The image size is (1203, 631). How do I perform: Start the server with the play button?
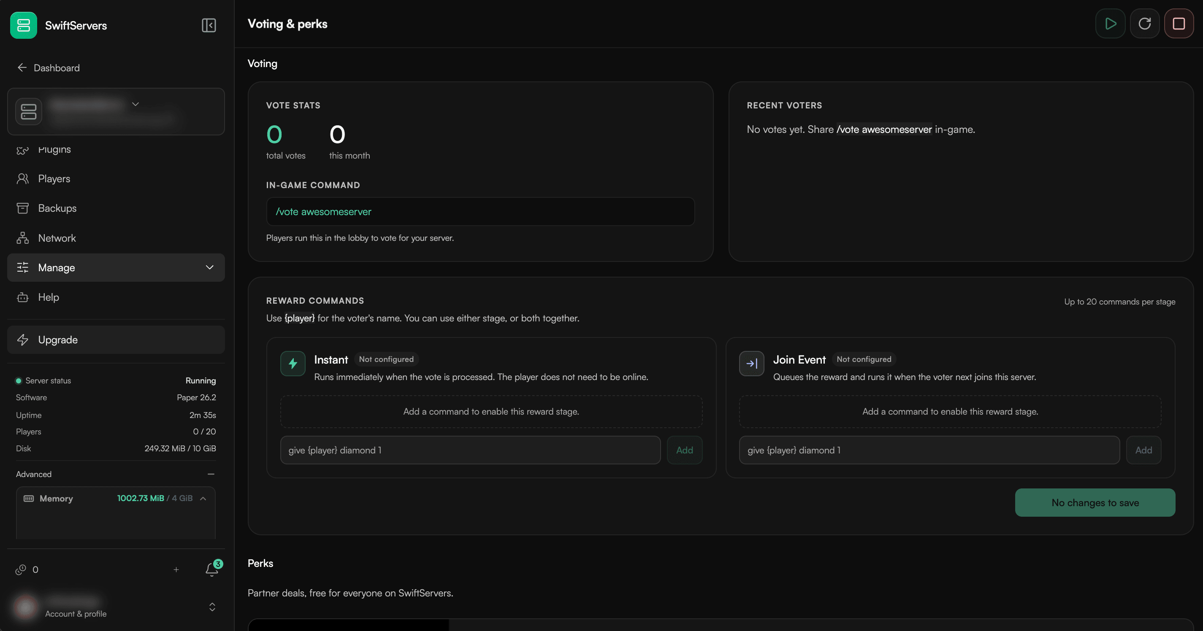(x=1111, y=24)
